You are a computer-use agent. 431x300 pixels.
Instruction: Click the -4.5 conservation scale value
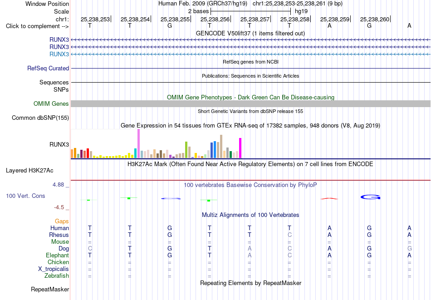click(x=59, y=207)
